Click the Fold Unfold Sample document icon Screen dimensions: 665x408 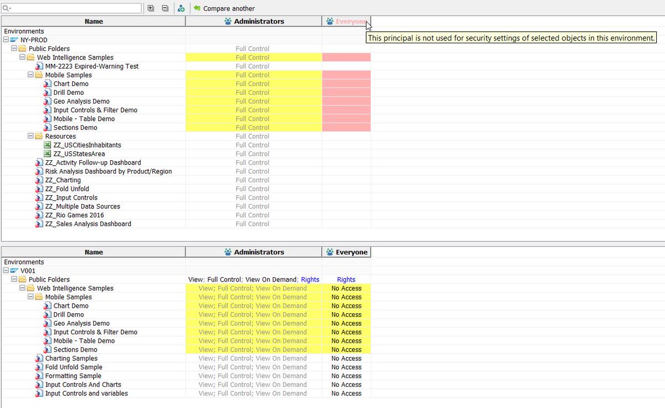click(39, 367)
